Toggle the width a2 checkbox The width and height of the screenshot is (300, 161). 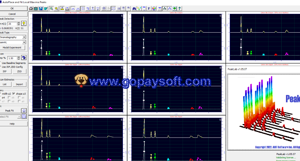coord(0,93)
